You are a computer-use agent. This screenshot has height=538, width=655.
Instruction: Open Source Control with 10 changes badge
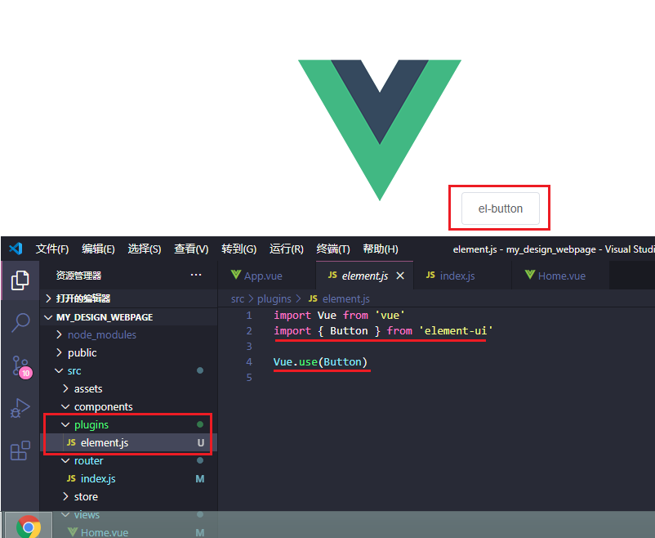coord(21,366)
